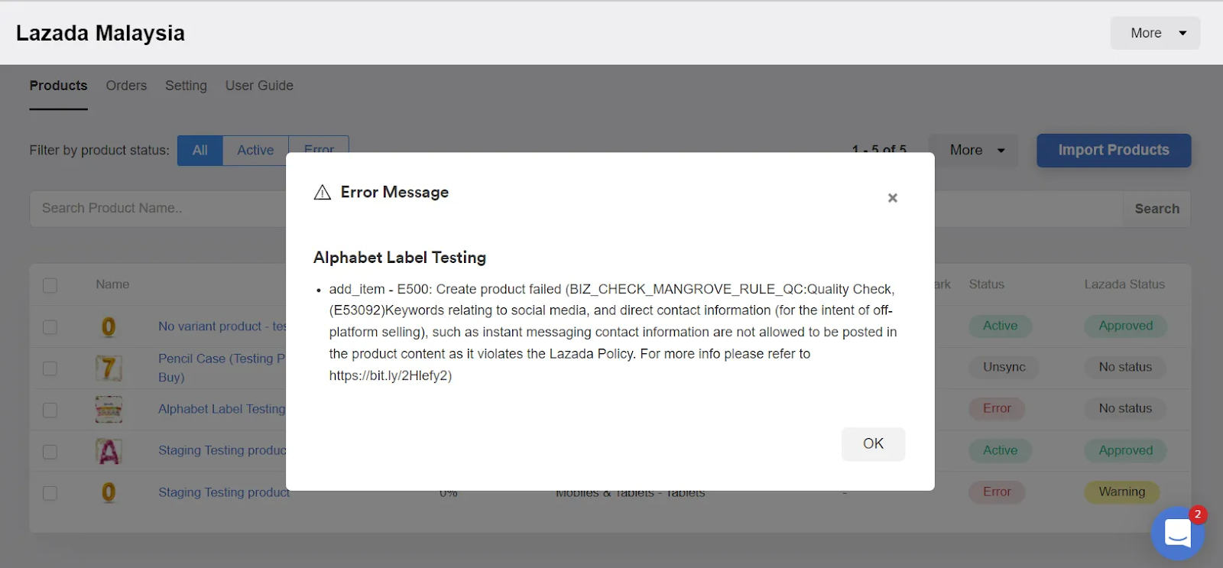This screenshot has height=568, width=1223.
Task: Open the chat support bubble at bottom right
Action: click(1177, 534)
